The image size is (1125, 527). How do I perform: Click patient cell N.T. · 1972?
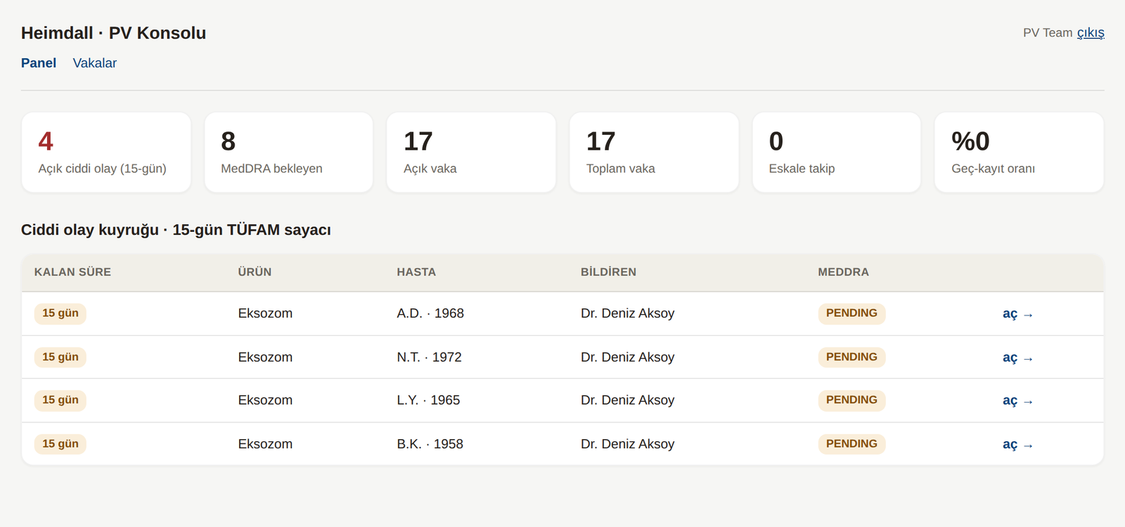429,357
